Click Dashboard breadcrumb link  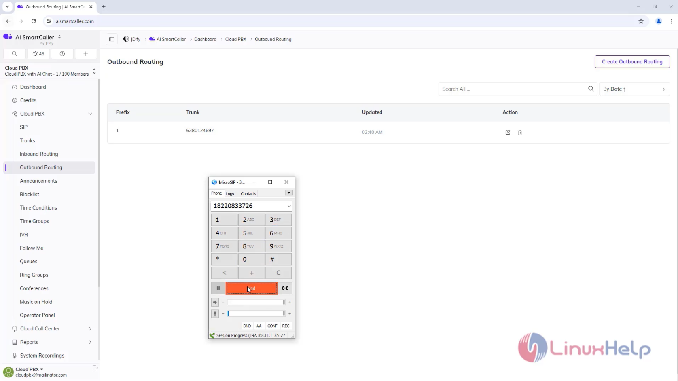coord(205,39)
